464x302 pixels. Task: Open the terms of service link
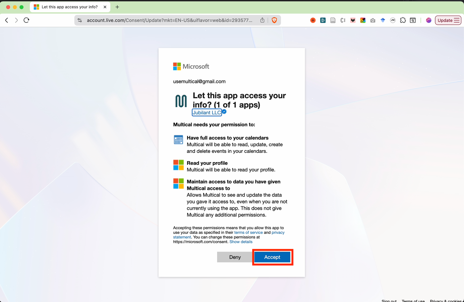pos(249,233)
